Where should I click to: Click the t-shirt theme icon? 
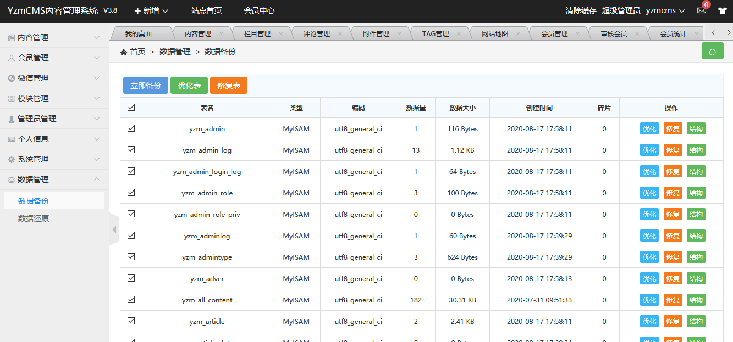722,11
